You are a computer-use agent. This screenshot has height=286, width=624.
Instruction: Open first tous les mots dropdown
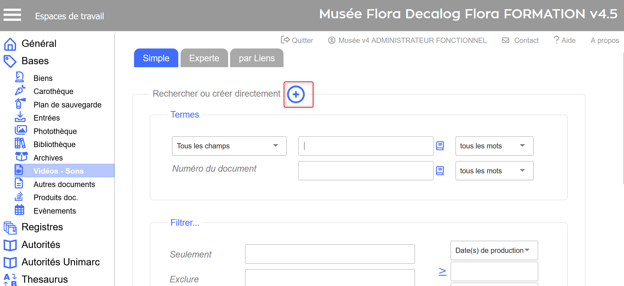tap(494, 146)
